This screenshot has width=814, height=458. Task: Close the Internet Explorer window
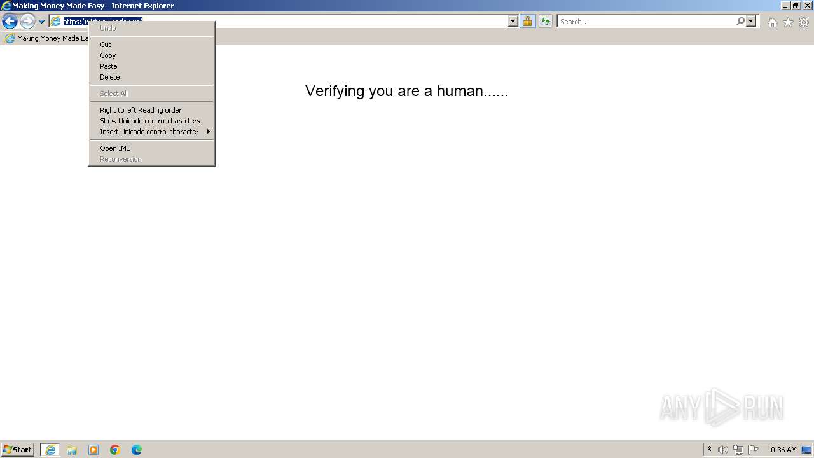click(x=808, y=6)
